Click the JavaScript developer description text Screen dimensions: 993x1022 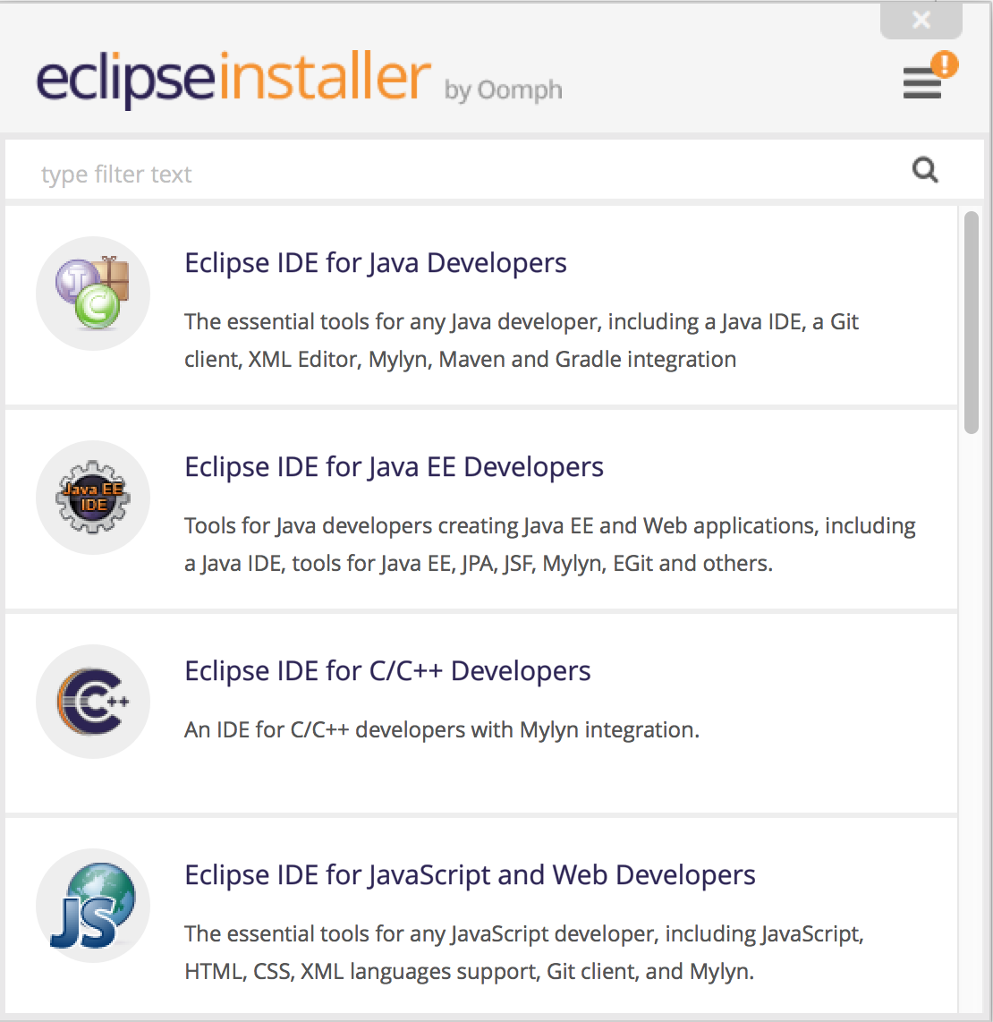tap(524, 952)
